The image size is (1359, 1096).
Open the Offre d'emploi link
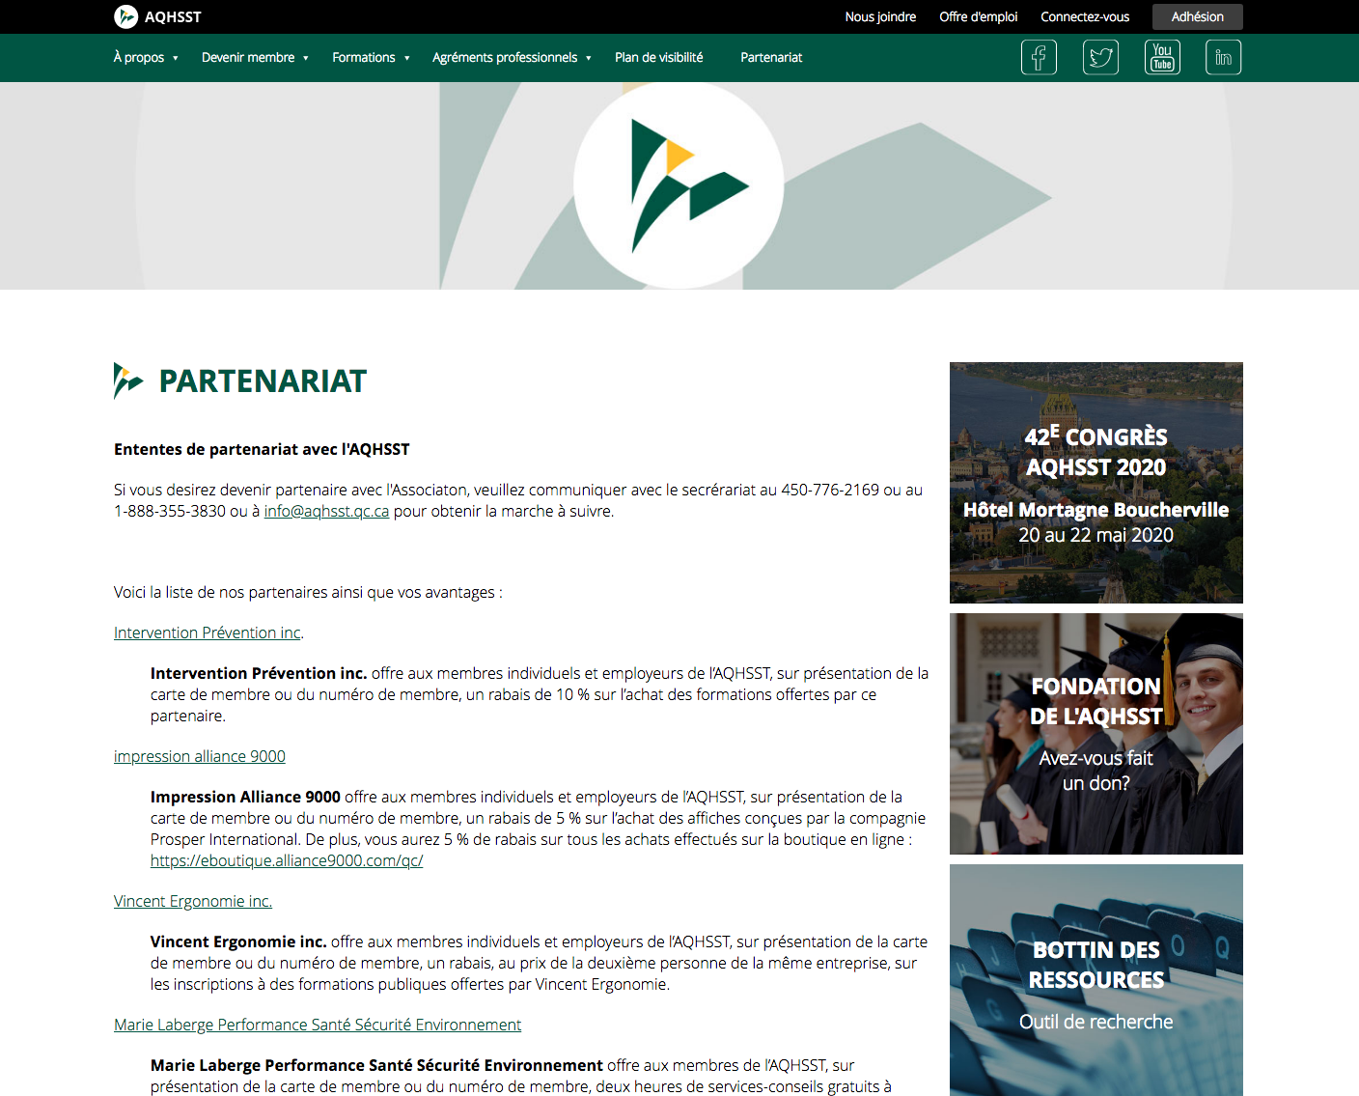tap(979, 16)
